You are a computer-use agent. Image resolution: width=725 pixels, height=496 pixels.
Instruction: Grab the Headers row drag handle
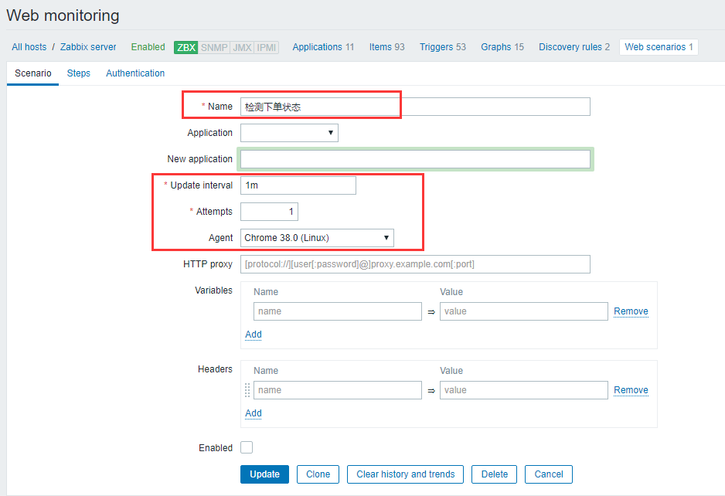pyautogui.click(x=247, y=390)
